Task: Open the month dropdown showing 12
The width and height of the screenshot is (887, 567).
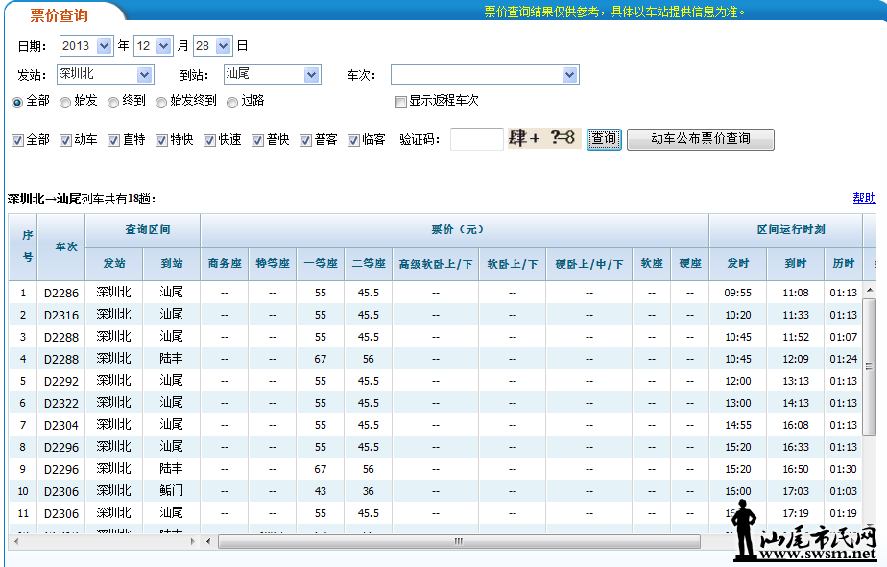Action: click(x=164, y=46)
